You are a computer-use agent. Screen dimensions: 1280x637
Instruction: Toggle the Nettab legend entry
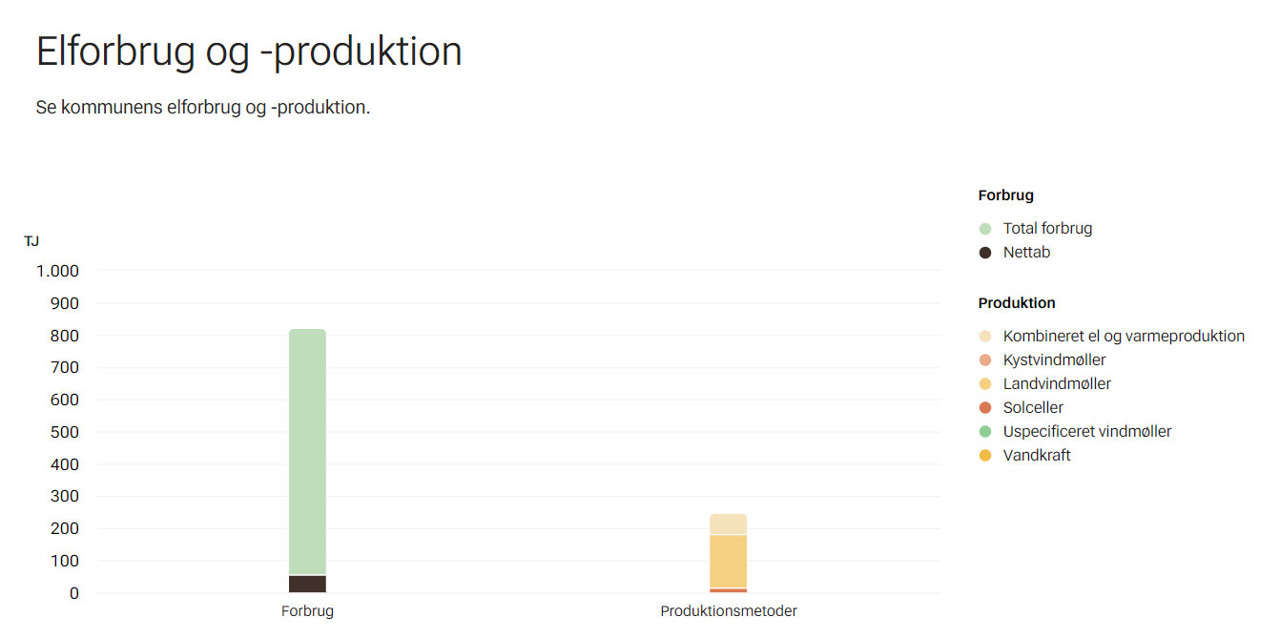[1026, 253]
